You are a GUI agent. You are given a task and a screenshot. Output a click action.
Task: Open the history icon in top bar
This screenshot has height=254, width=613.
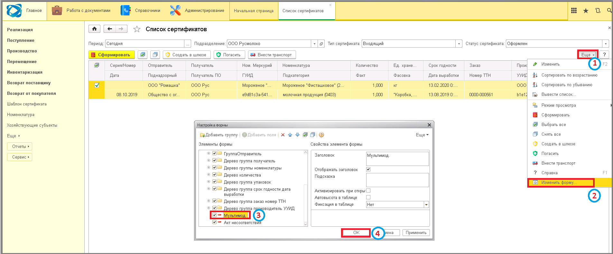click(598, 11)
